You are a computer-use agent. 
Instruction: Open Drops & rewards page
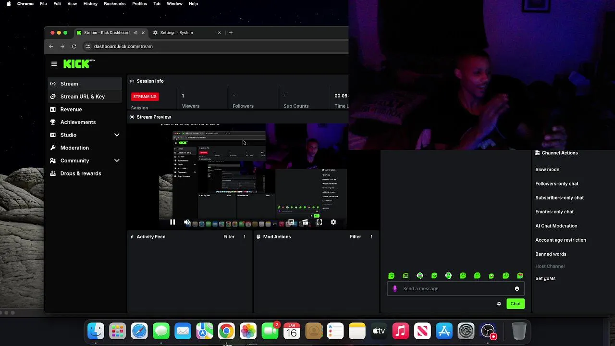pos(85,173)
